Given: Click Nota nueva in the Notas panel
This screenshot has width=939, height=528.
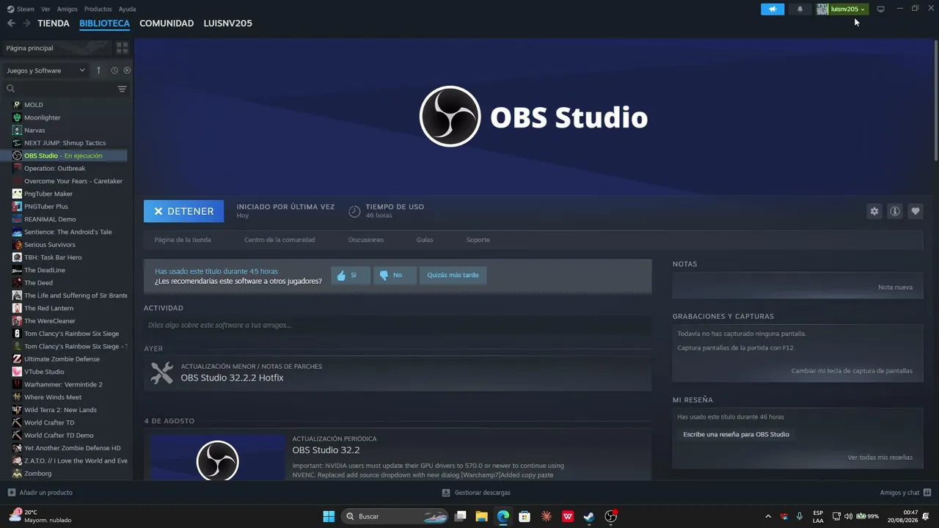Looking at the screenshot, I should 895,287.
